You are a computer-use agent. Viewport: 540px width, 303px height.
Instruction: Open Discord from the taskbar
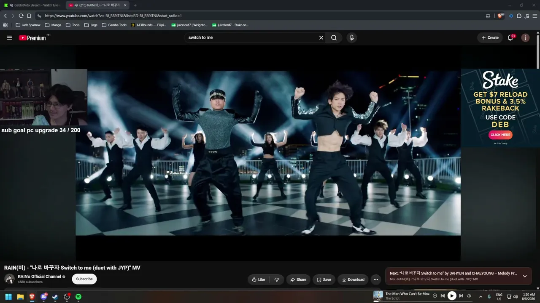[43, 297]
